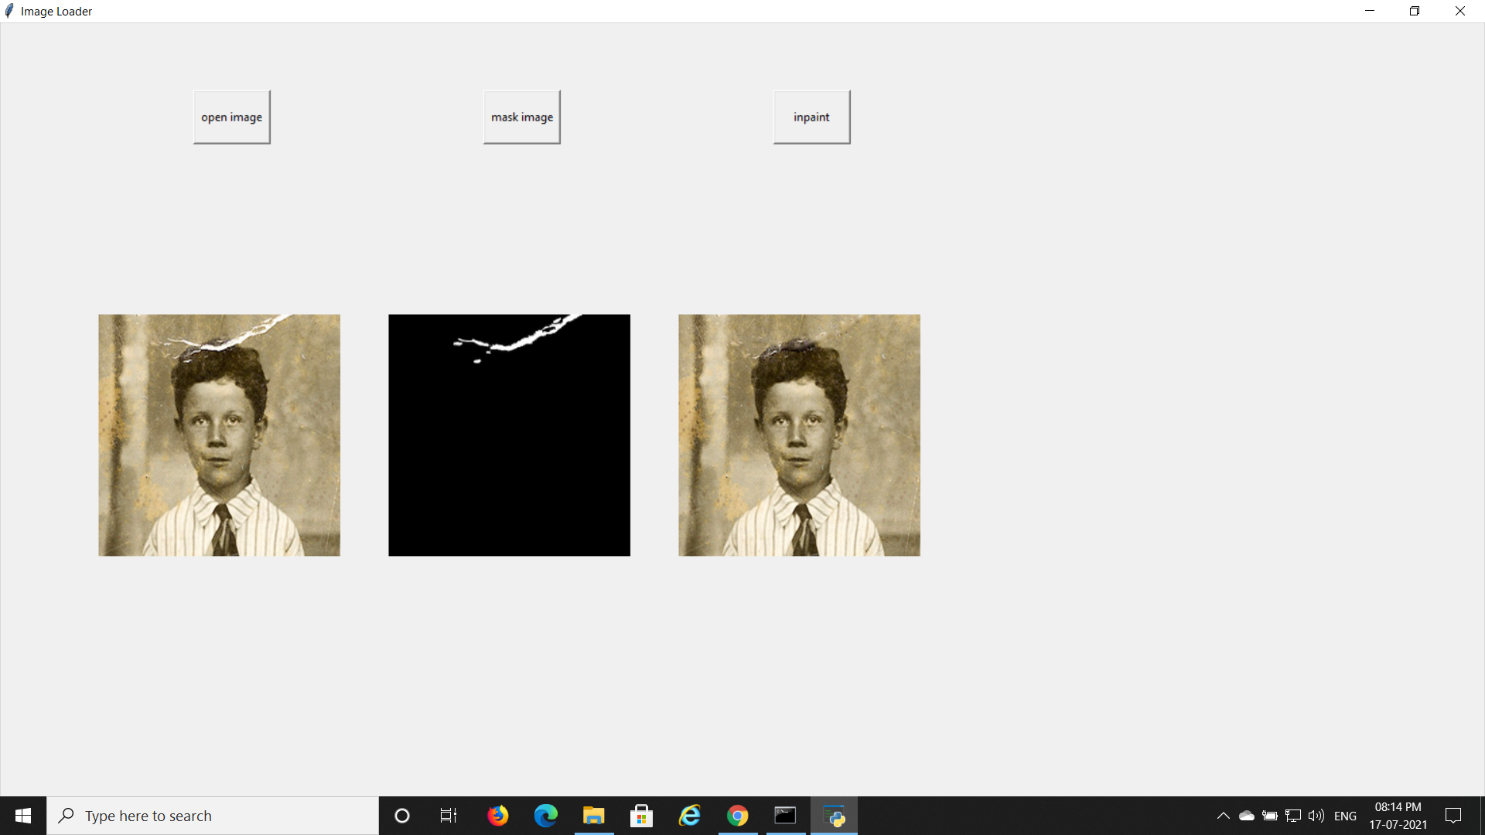The image size is (1485, 835).
Task: Select the black mask image preview
Action: 509,435
